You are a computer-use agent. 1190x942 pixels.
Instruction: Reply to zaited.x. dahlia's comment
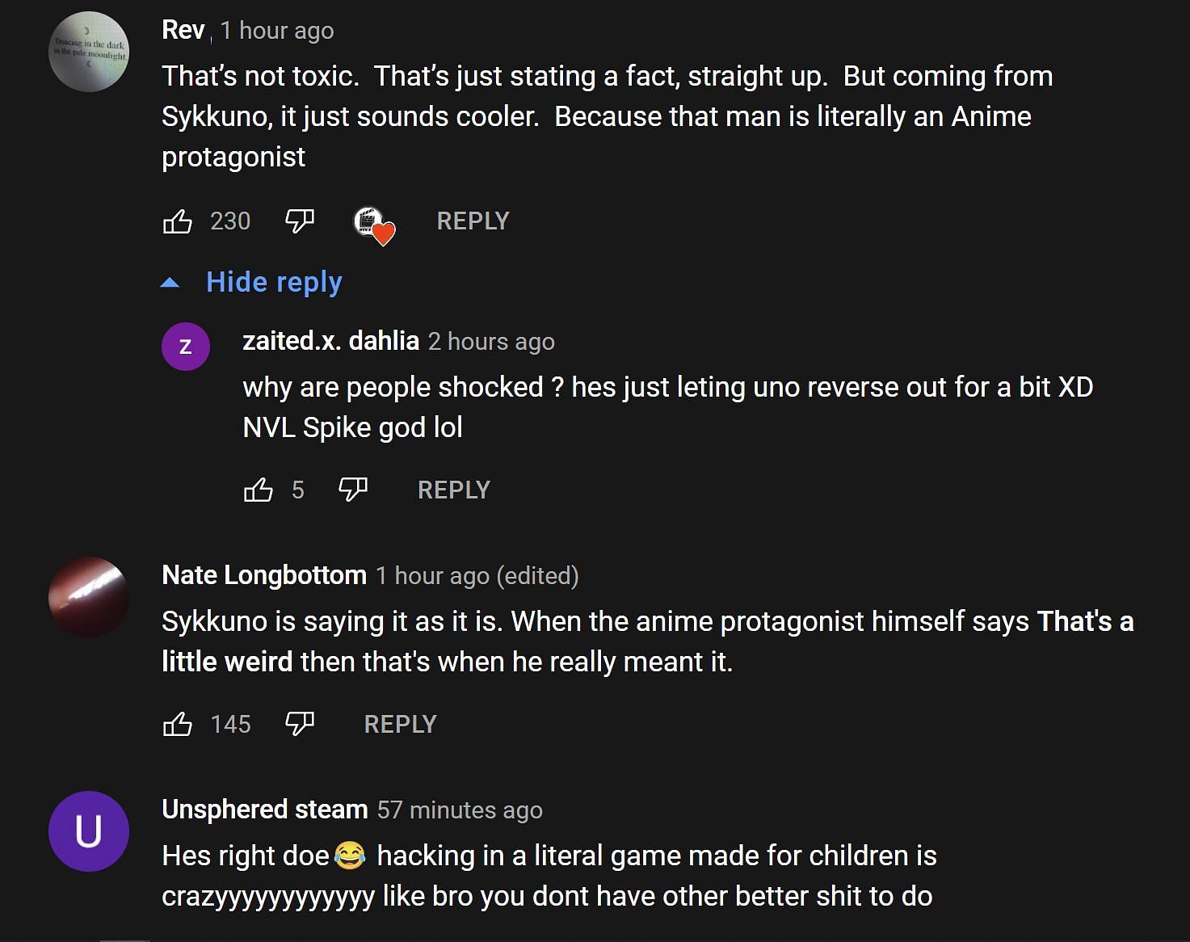[453, 490]
